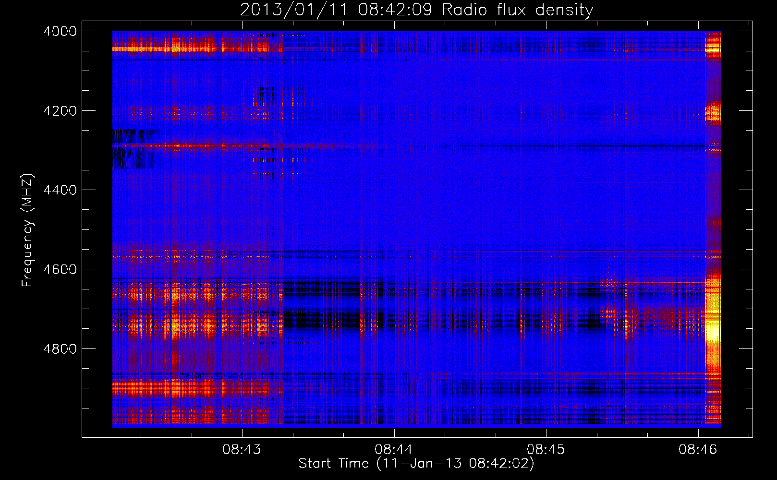
Task: Click the 4800 frequency tick label
Action: (60, 349)
